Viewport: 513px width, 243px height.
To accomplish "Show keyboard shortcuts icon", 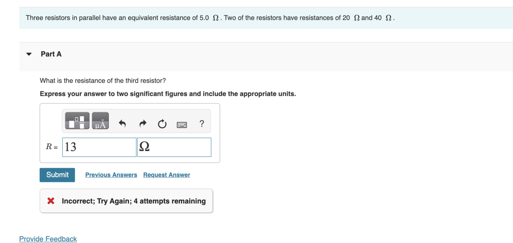I will coord(182,125).
